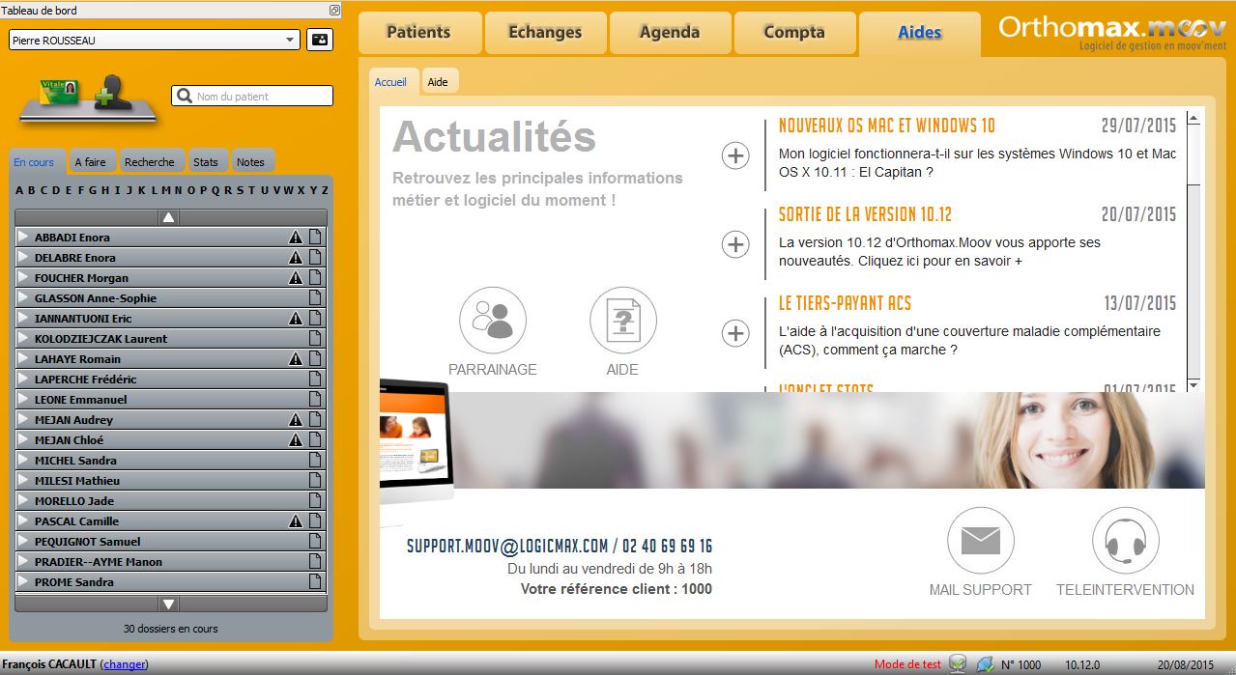Filter patients by letter P
Viewport: 1236px width, 675px height.
(203, 190)
